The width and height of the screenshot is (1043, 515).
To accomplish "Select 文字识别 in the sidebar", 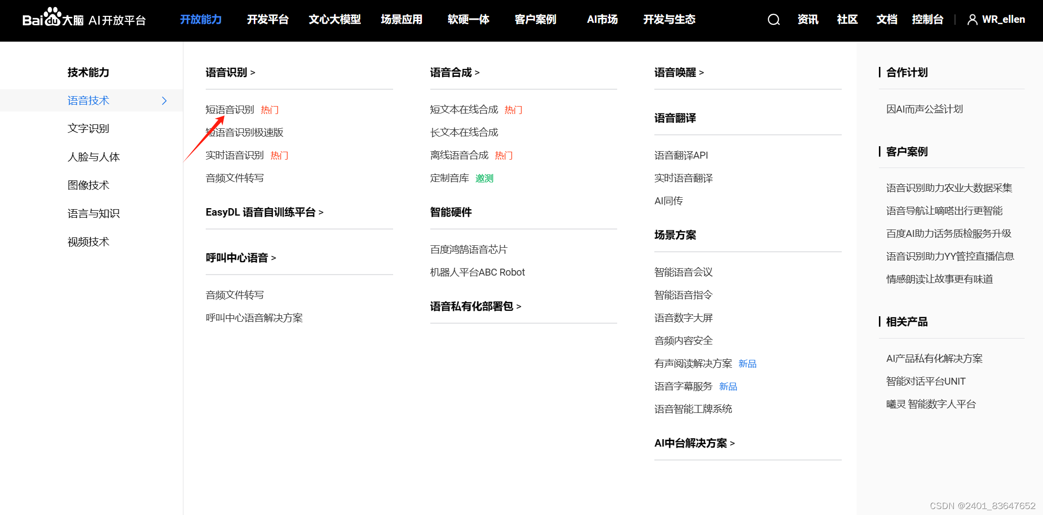I will (x=88, y=128).
